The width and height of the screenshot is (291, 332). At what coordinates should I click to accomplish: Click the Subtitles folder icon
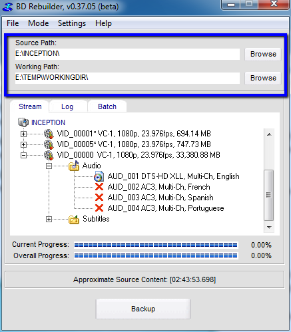pos(74,220)
